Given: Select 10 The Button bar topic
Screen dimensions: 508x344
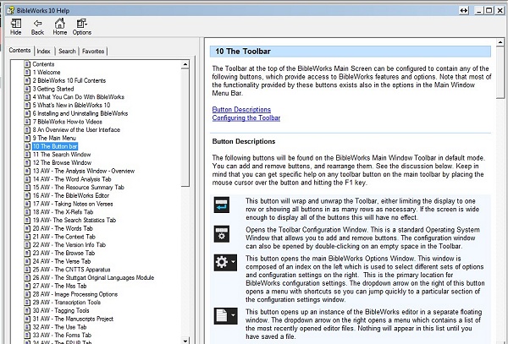Looking at the screenshot, I should 55,146.
